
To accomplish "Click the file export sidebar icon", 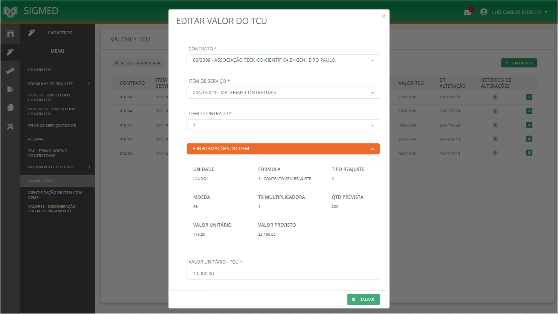I will point(10,89).
